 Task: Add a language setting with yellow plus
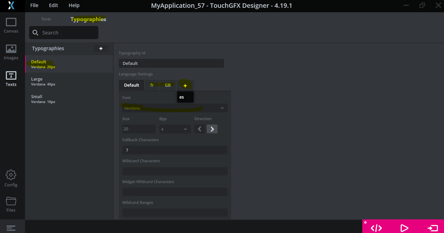(185, 85)
